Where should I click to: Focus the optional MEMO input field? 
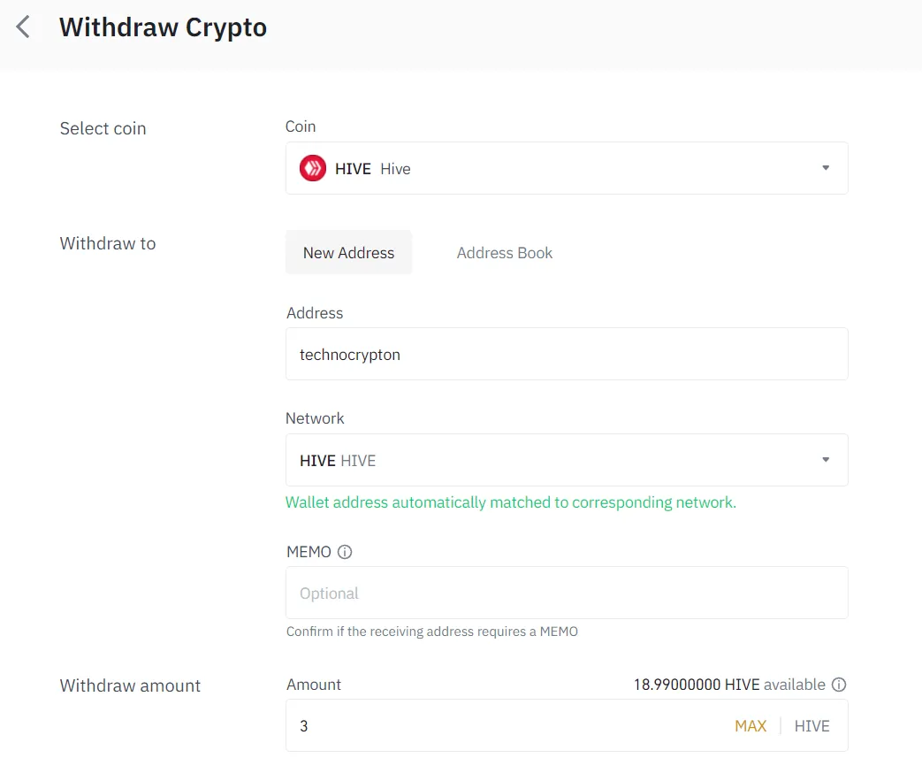(567, 593)
